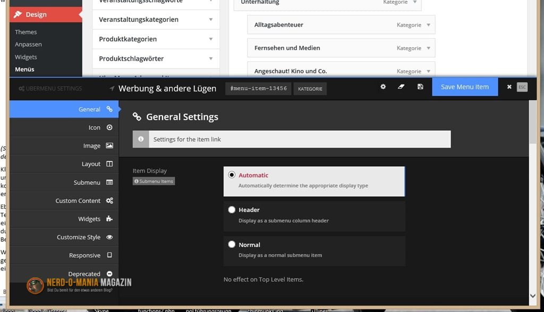Switch to the Icon tab

(64, 128)
